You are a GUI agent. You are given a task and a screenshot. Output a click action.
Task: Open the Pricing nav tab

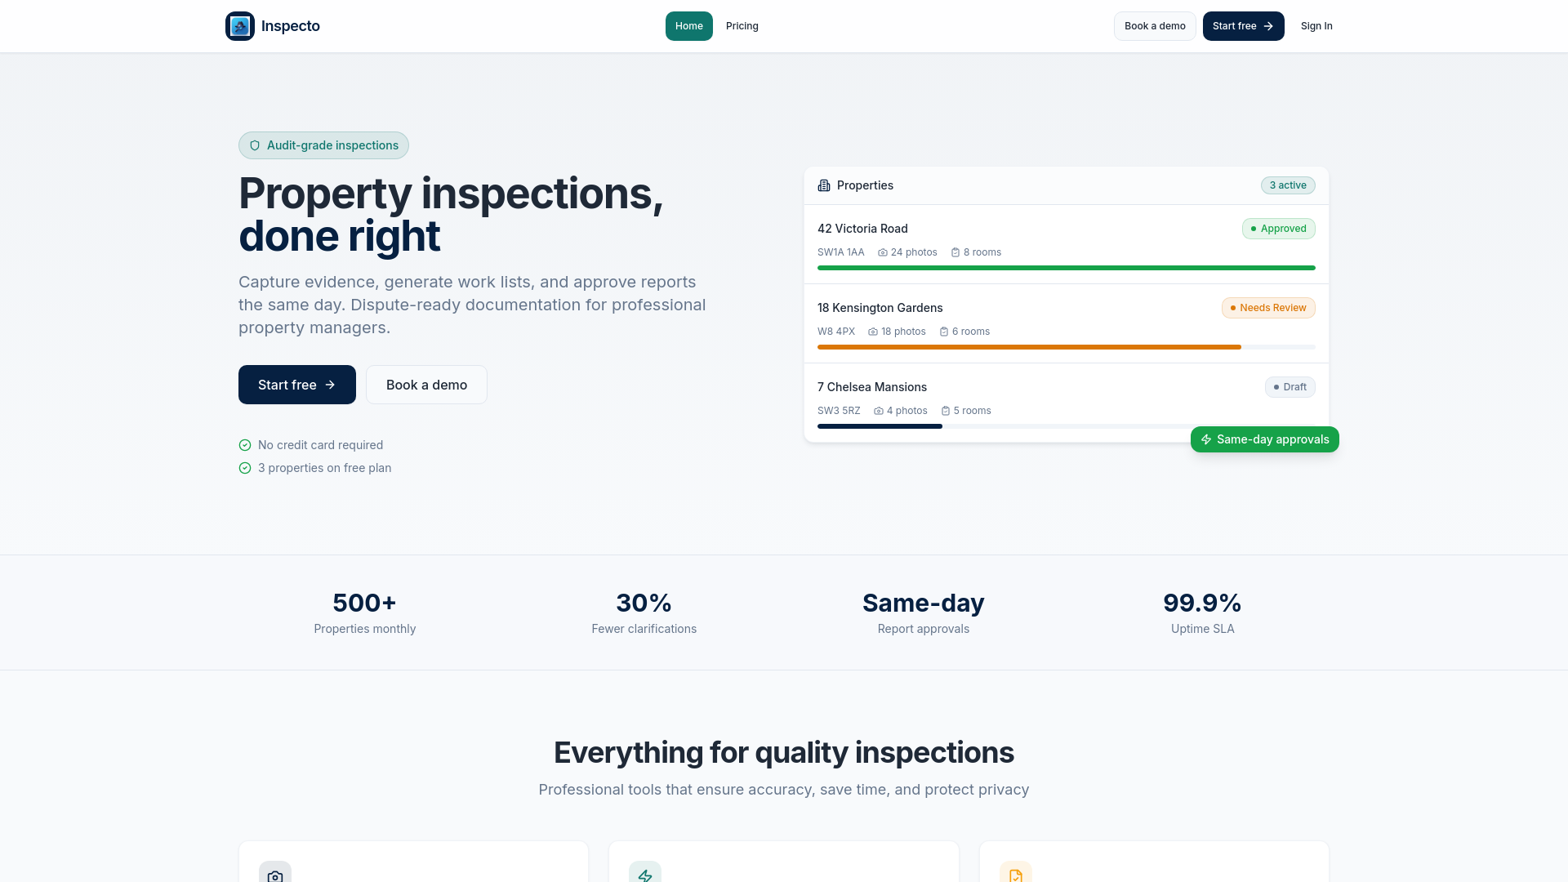742,26
